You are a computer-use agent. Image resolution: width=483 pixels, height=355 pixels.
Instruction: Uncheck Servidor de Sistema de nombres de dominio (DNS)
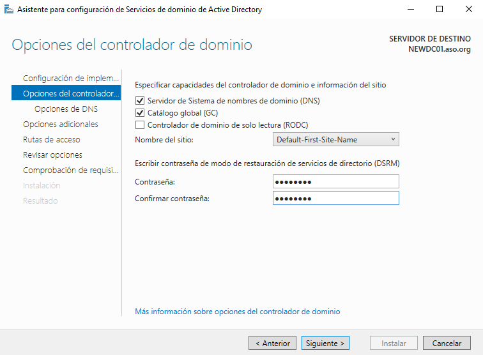[140, 101]
